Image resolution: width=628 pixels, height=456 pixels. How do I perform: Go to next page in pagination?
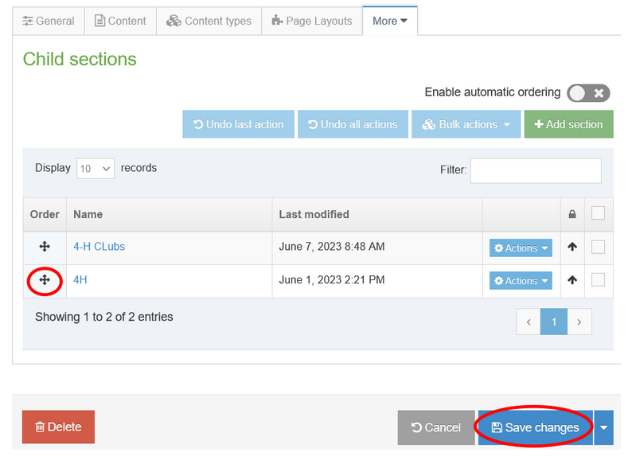[579, 322]
